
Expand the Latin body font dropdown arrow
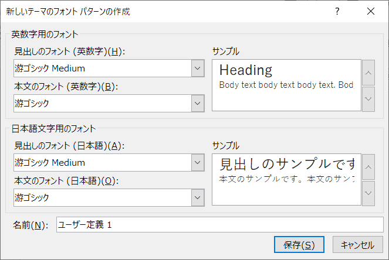coord(198,104)
